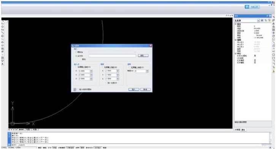Viewport: 276px width, 150px height.
Task: Increase the insertion point X stepper
Action: pyautogui.click(x=91, y=70)
